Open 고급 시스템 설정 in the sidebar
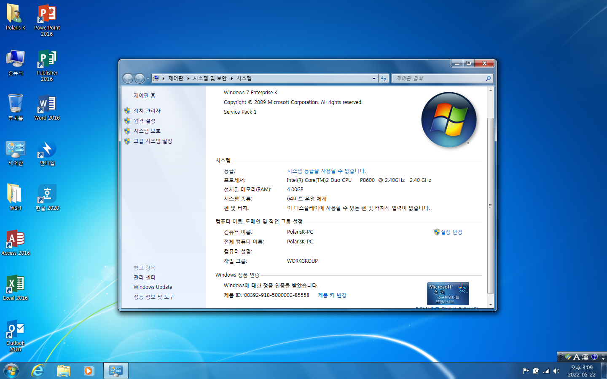 click(153, 141)
